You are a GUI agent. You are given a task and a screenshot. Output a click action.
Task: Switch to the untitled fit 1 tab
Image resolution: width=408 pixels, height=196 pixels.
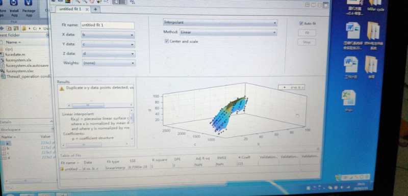tap(70, 9)
